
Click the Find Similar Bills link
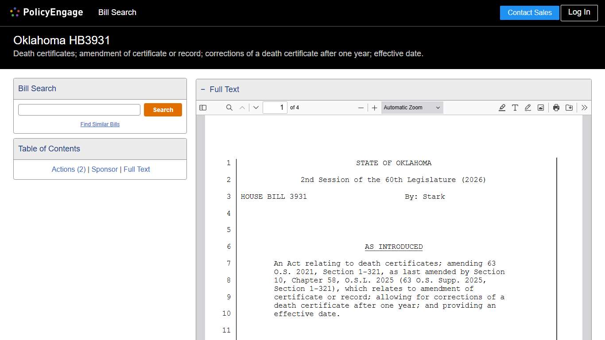click(100, 124)
